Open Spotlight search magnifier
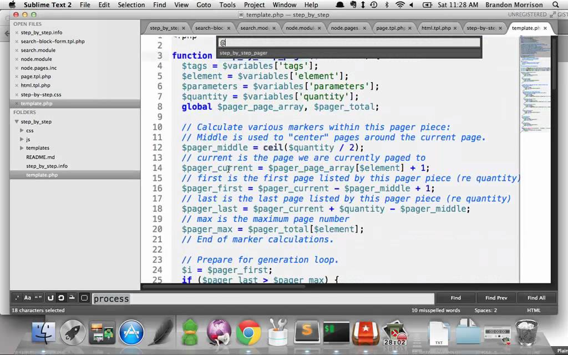 pos(556,5)
